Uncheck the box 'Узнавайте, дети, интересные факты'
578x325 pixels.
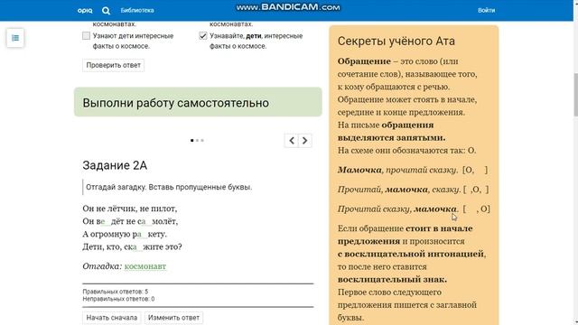click(202, 36)
